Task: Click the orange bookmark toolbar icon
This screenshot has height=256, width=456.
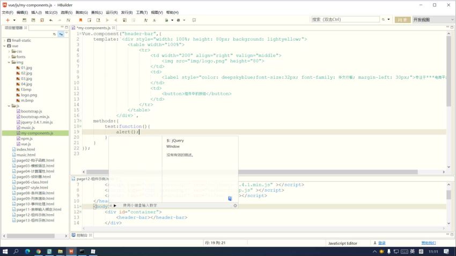Action: pyautogui.click(x=80, y=20)
